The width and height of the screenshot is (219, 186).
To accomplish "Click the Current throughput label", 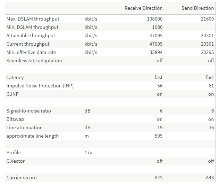I will point(28,44).
